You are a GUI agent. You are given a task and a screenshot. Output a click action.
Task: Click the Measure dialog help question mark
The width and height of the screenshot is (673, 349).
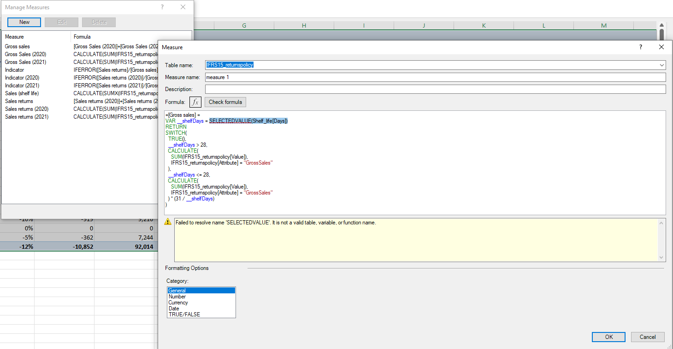click(x=640, y=47)
